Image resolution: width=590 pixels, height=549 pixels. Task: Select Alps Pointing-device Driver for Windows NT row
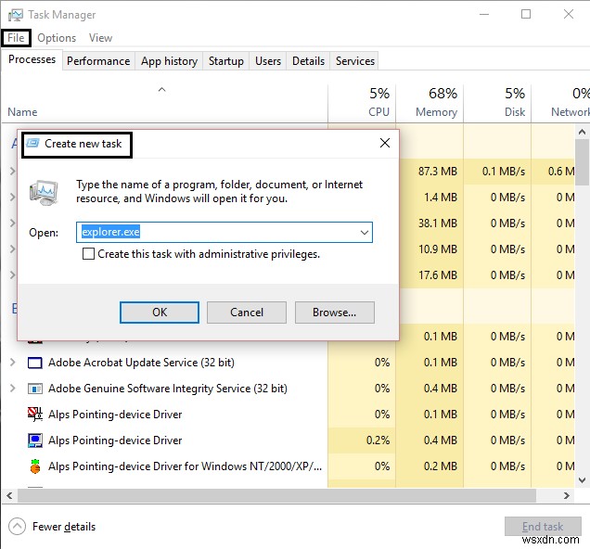point(289,466)
